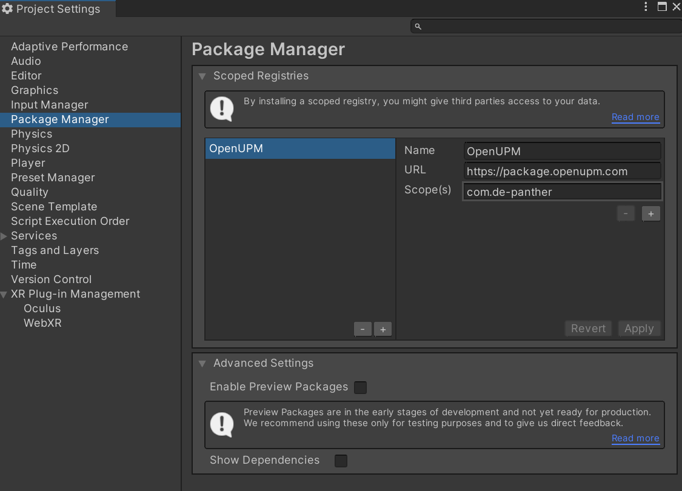Viewport: 682px width, 491px height.
Task: Click the warning icon in the Scoped Registries notice
Action: click(222, 109)
